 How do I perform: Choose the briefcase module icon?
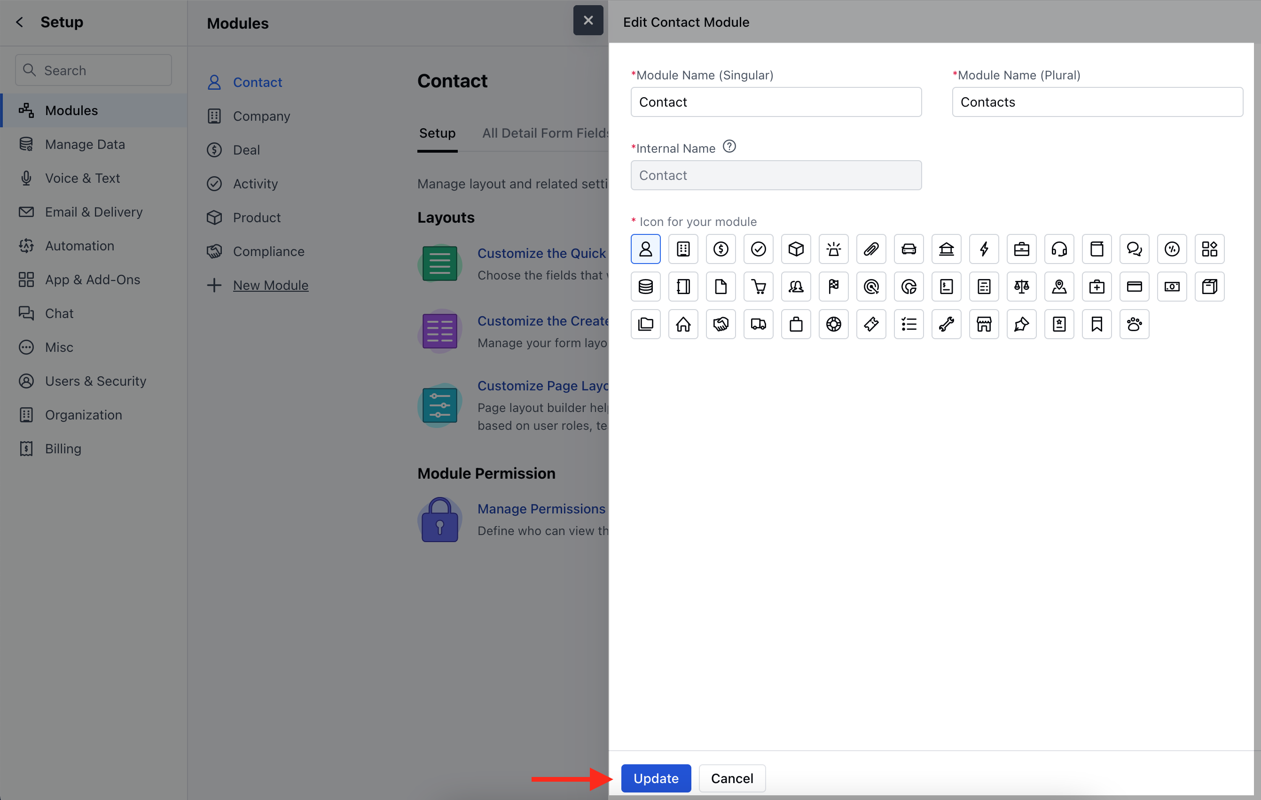(1021, 249)
